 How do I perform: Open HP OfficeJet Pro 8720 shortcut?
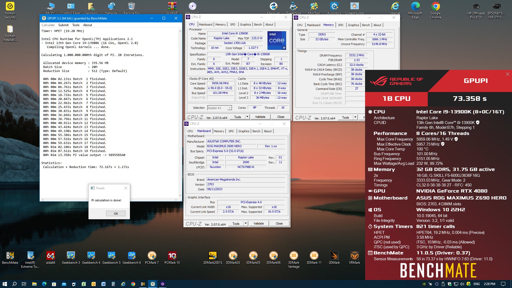pyautogui.click(x=476, y=11)
